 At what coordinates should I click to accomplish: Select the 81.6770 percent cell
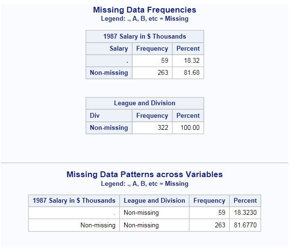[x=245, y=225]
